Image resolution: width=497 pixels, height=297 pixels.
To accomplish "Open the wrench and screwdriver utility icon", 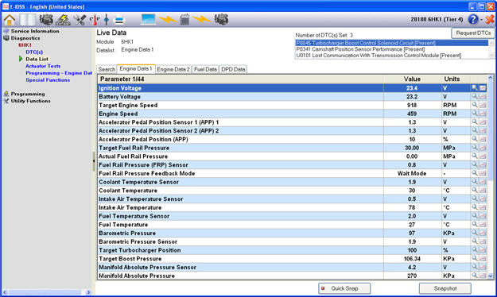I will click(x=80, y=20).
